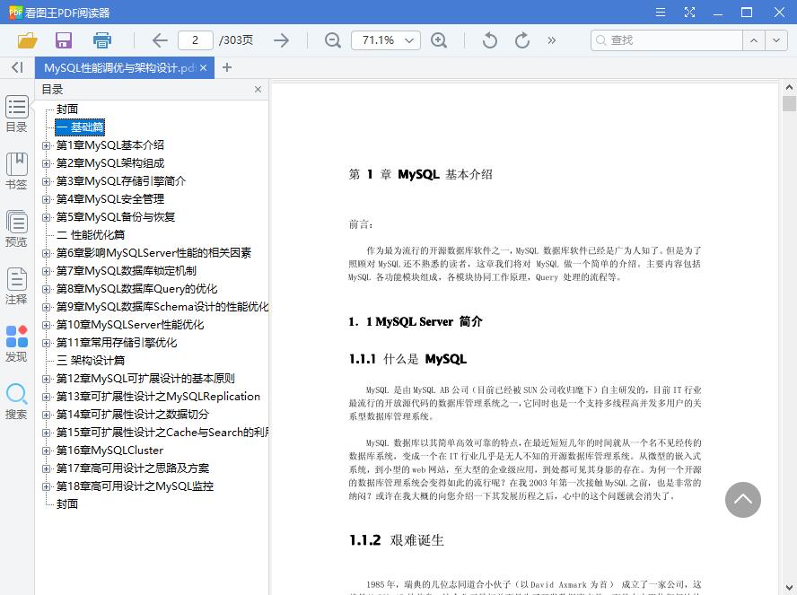
Task: Switch to the MySQL性能调优与架构设计.pdf tab
Action: tap(120, 67)
